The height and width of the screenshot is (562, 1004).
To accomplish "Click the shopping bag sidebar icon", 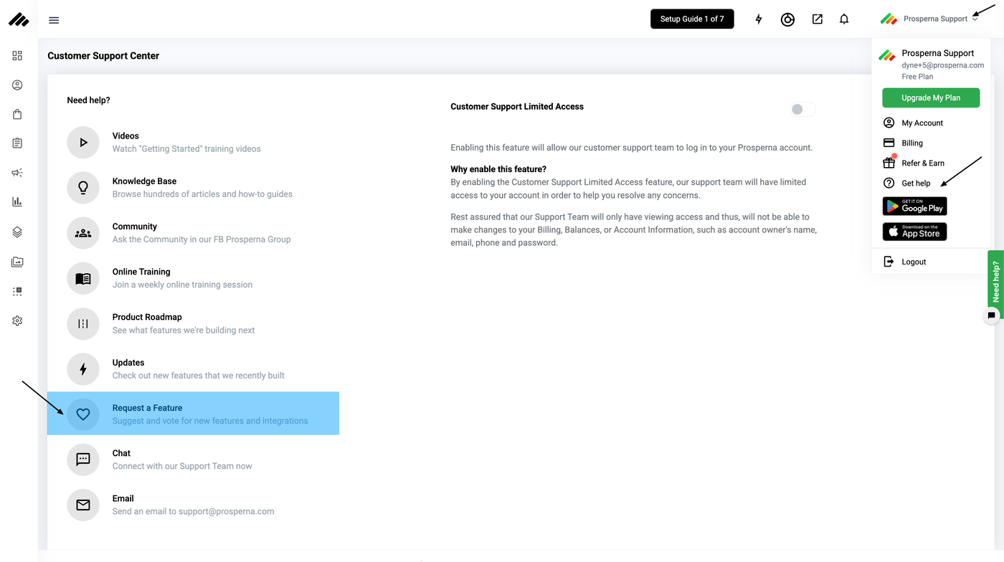I will pos(17,115).
